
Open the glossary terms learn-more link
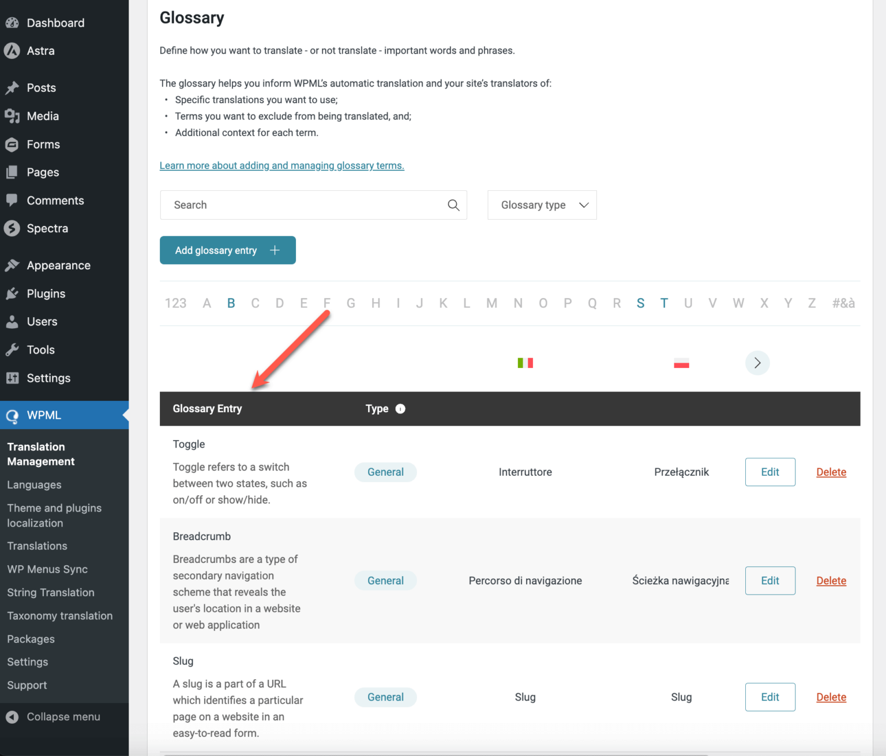pyautogui.click(x=281, y=166)
